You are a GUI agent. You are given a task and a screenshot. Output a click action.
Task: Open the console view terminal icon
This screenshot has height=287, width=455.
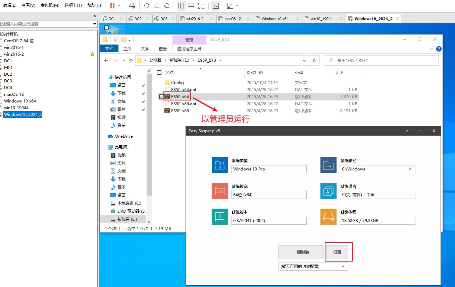point(216,6)
